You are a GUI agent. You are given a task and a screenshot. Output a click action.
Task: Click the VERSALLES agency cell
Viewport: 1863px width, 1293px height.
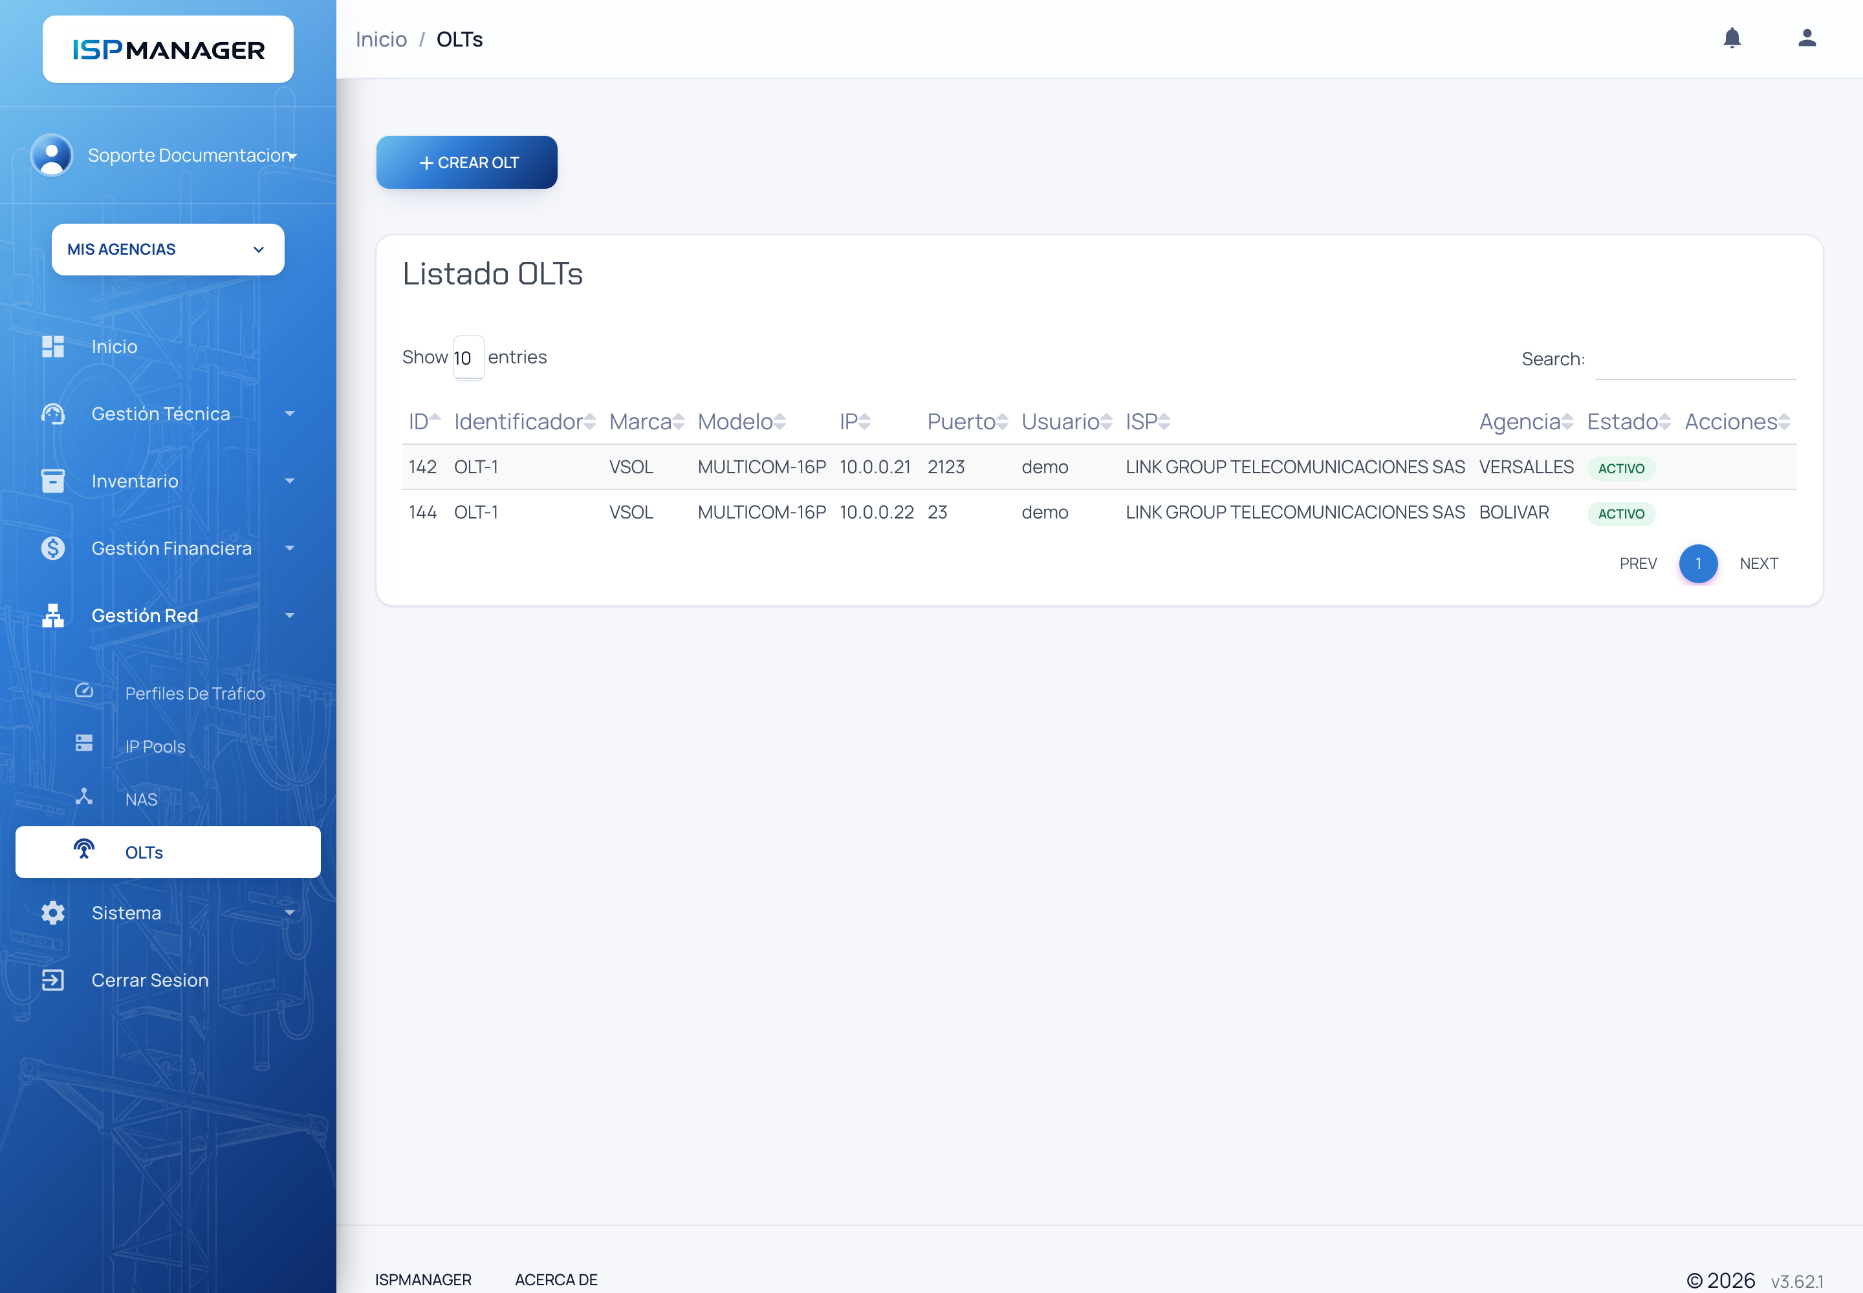click(x=1526, y=467)
